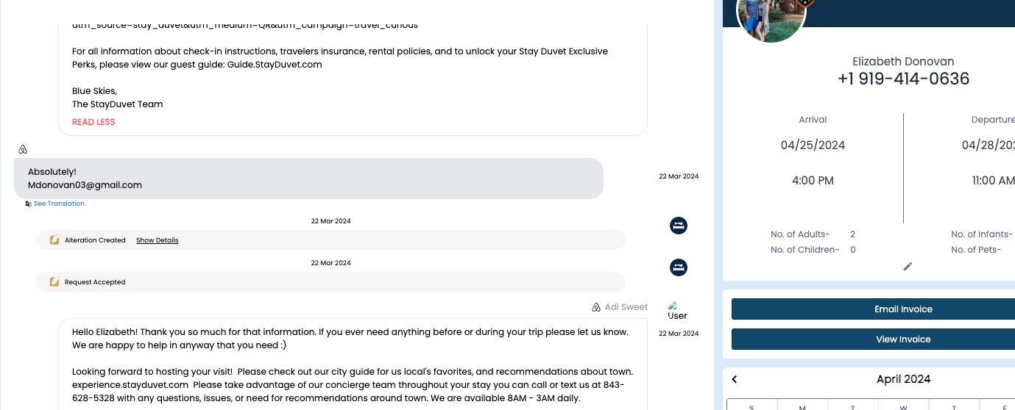Click the Request Accepted note icon
Screen dimensions: 1015x410
coord(54,282)
